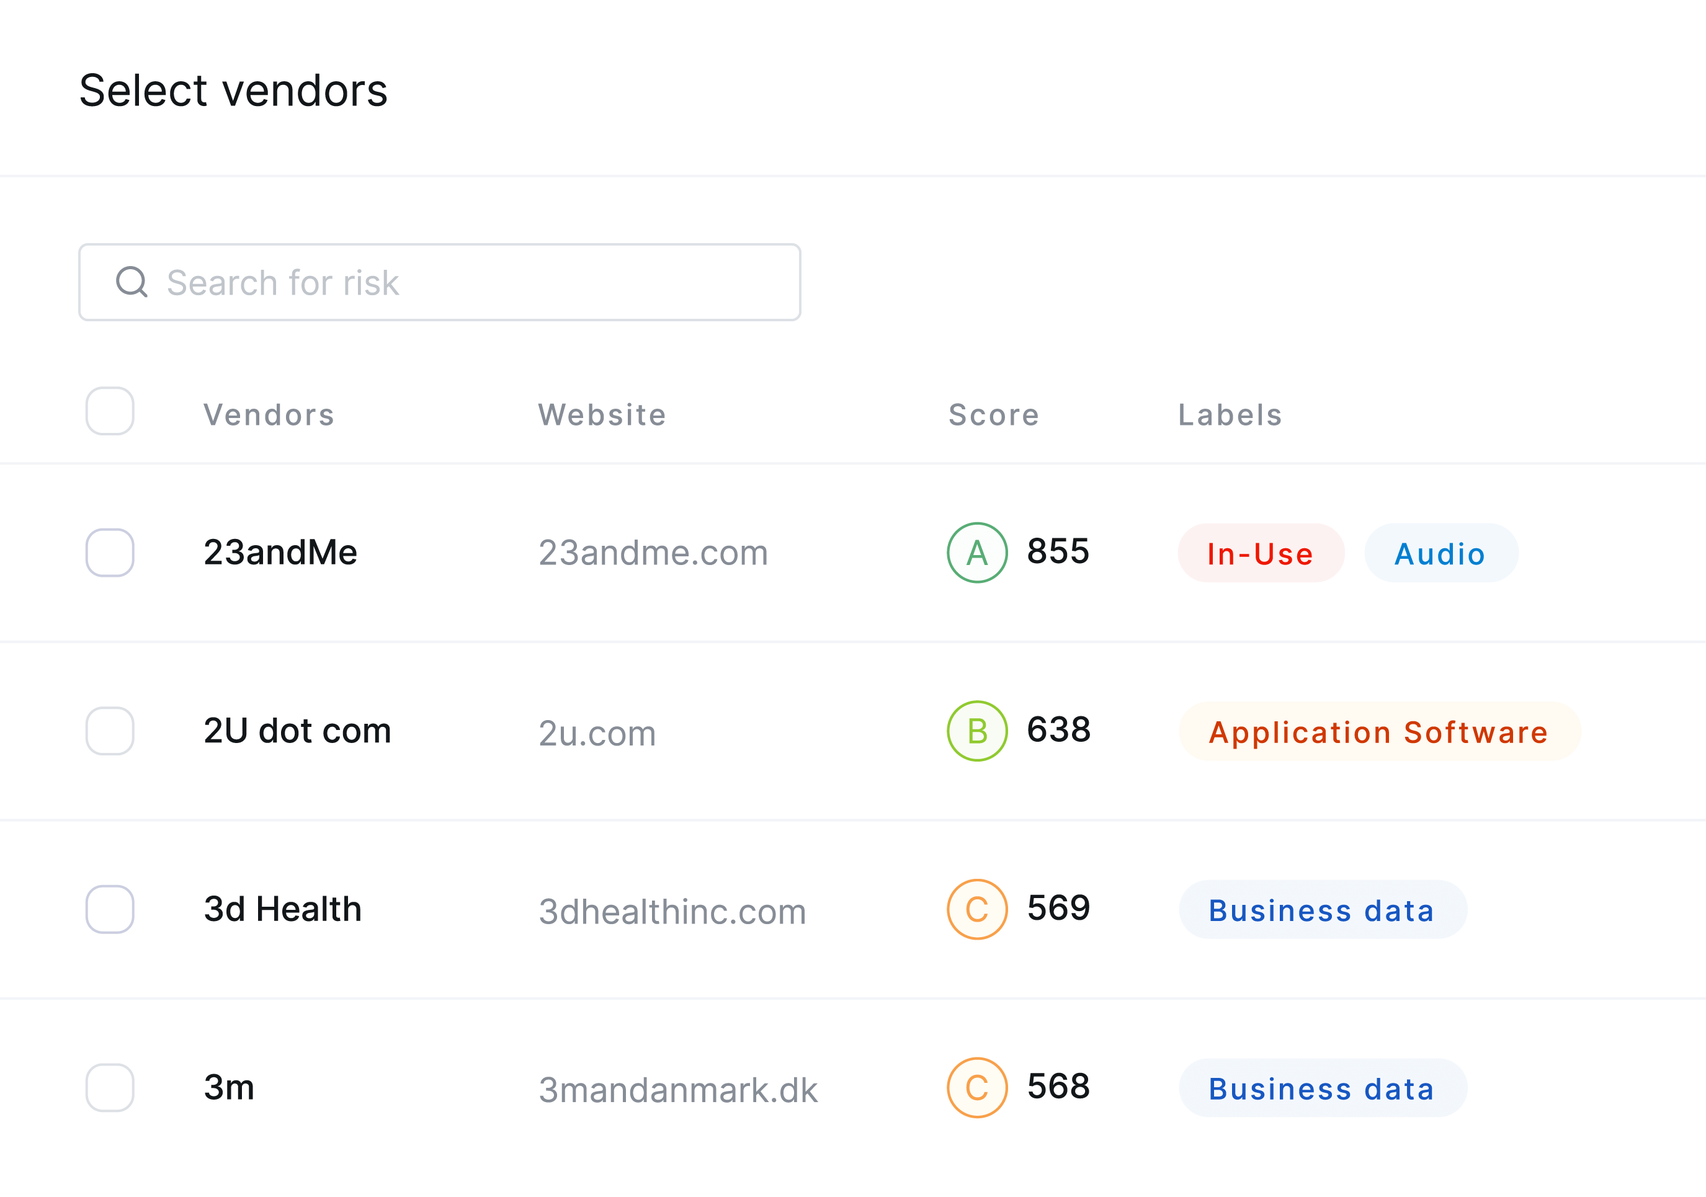
Task: Select the 3d Health row checkbox
Action: [x=110, y=909]
